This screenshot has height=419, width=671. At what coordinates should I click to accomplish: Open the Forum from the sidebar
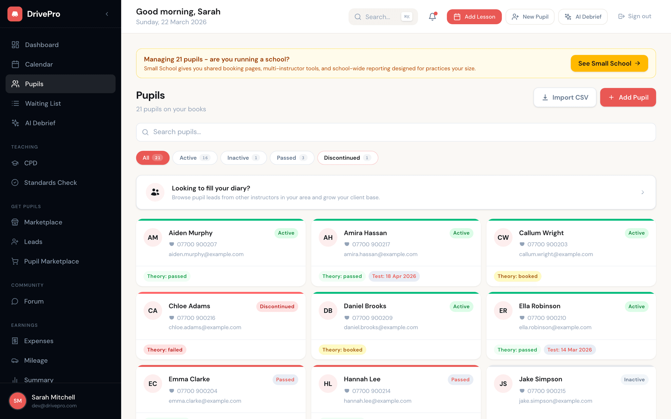(34, 301)
